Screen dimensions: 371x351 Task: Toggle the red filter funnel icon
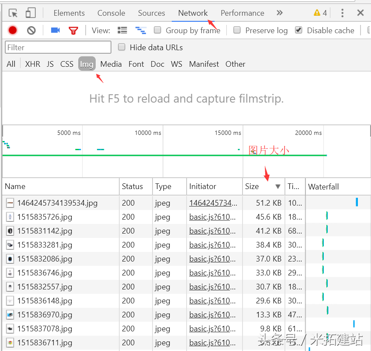(x=73, y=30)
